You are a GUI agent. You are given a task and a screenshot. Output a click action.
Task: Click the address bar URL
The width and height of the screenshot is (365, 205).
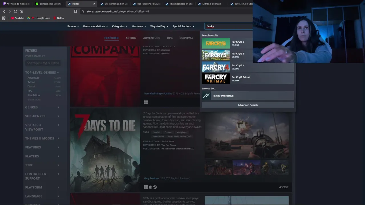(x=118, y=11)
